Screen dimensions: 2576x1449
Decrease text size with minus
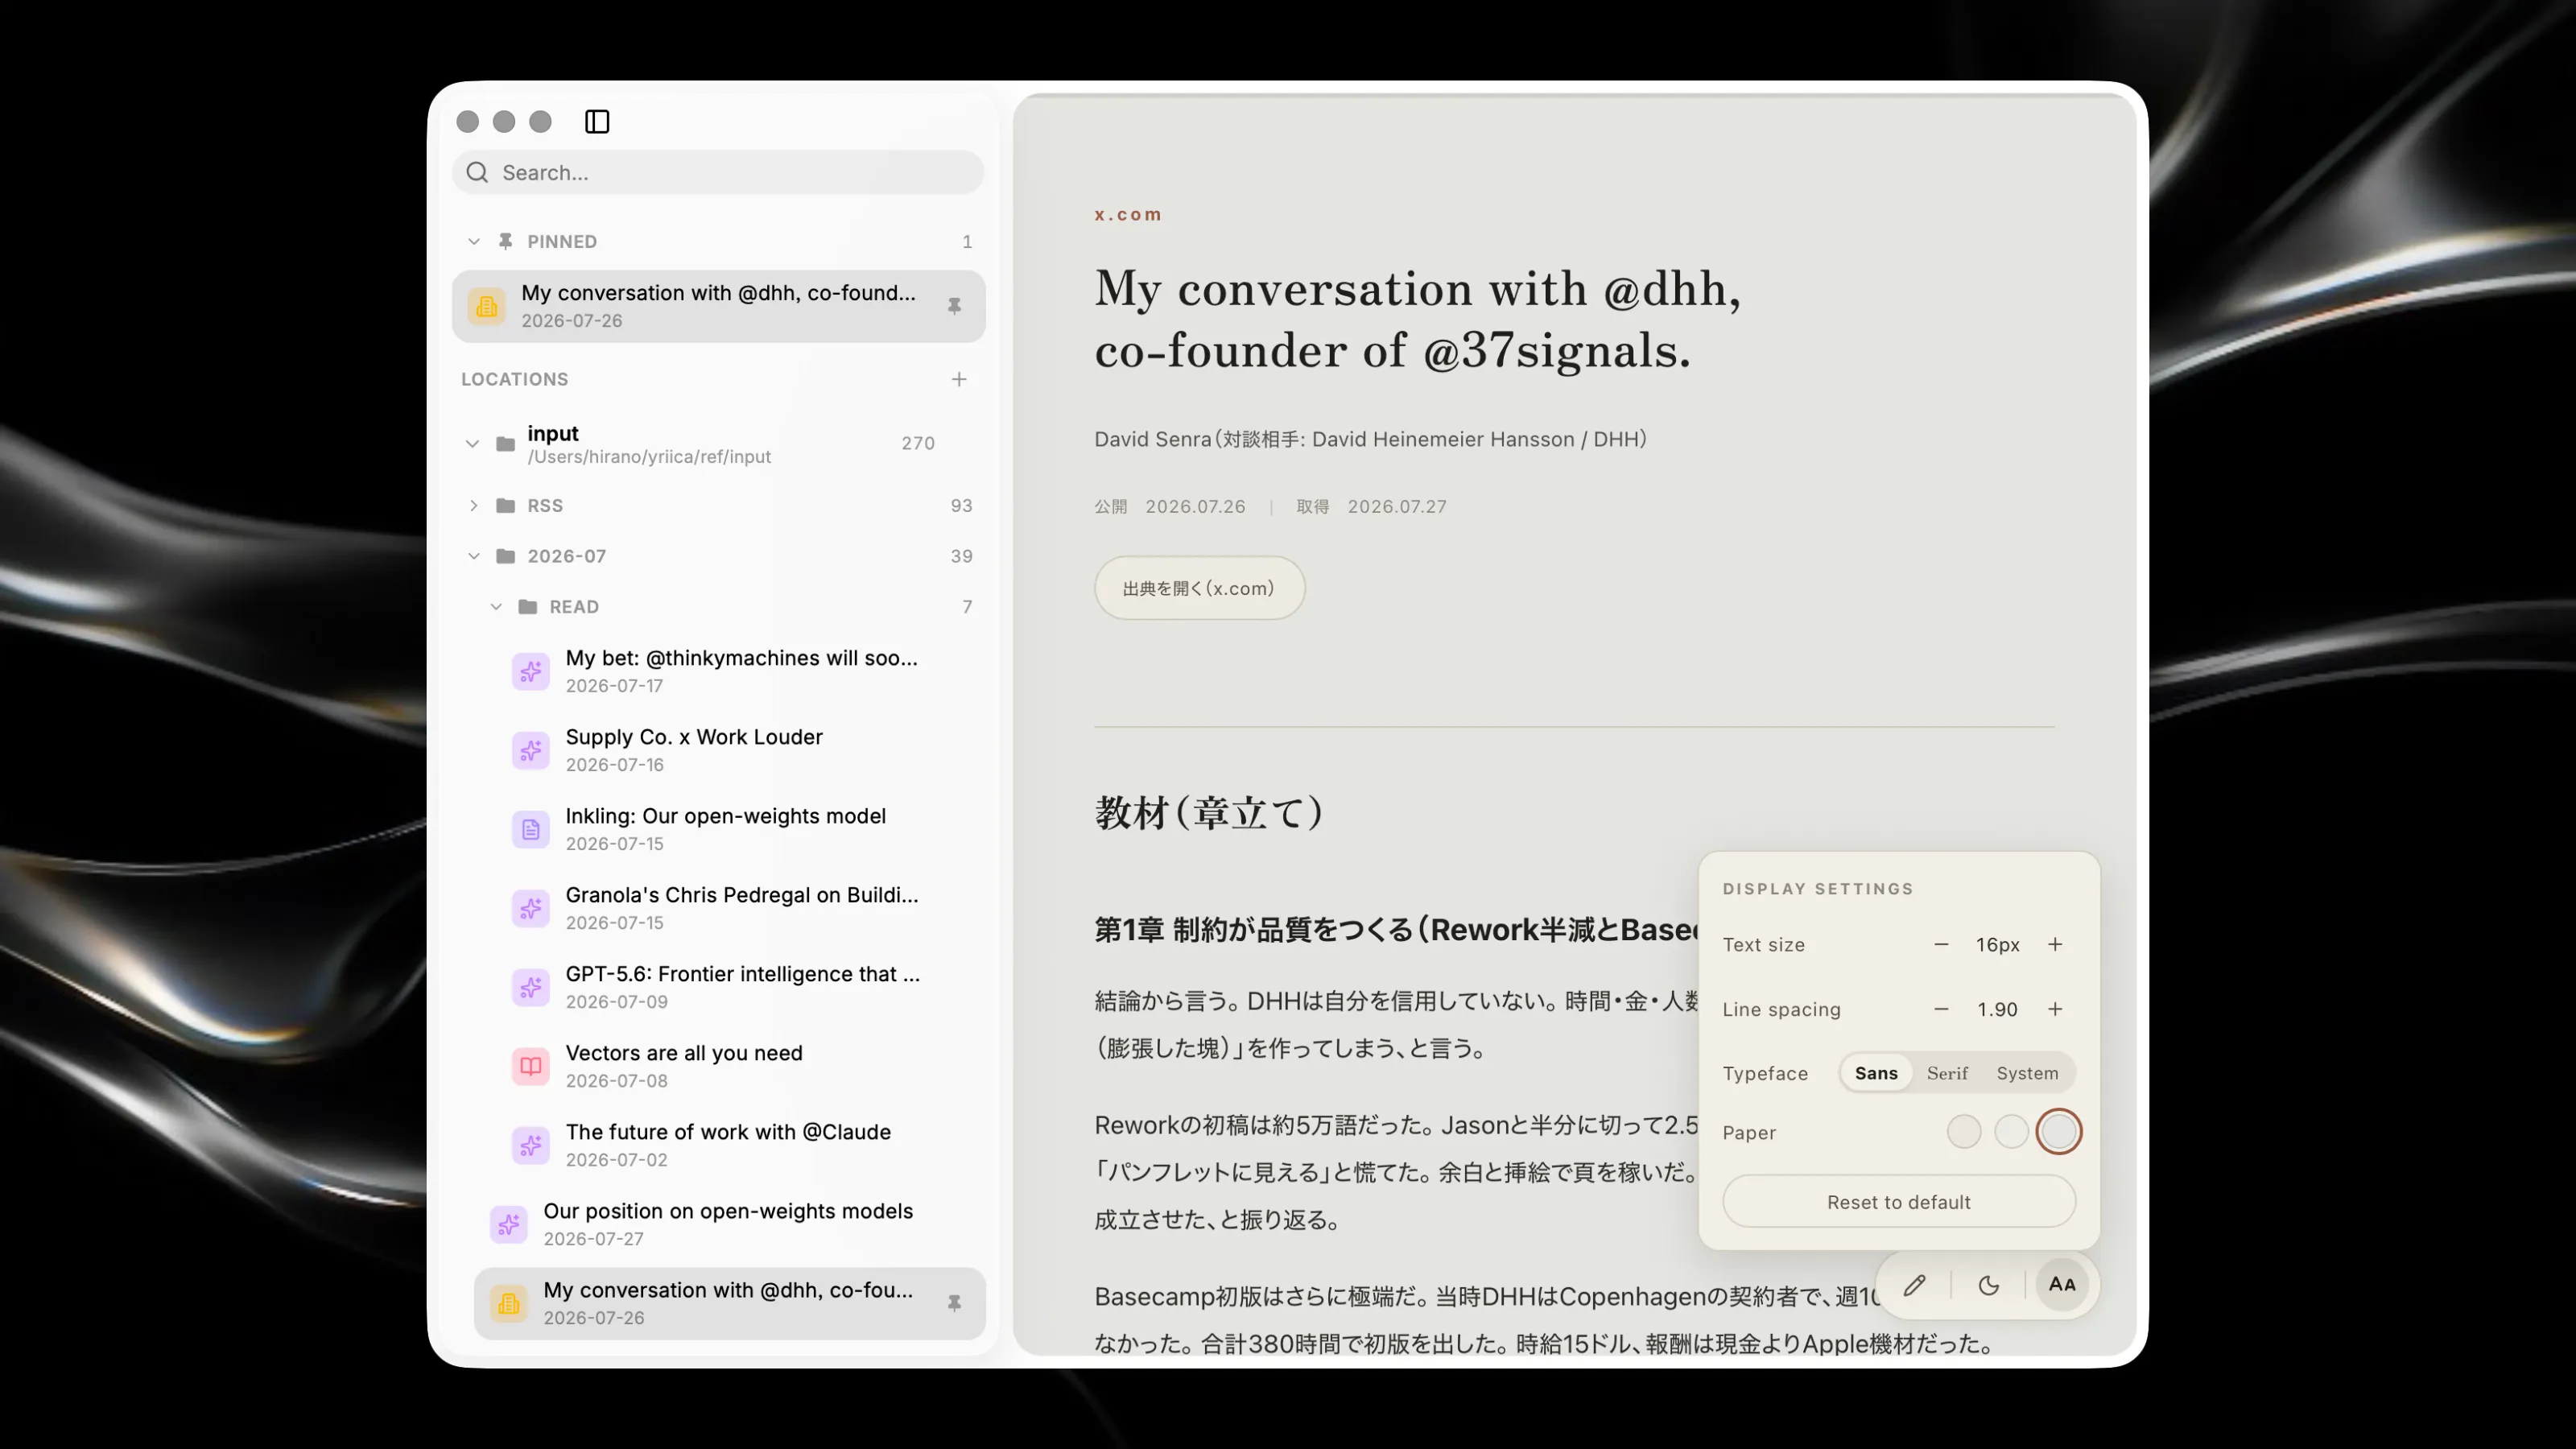pos(1941,944)
